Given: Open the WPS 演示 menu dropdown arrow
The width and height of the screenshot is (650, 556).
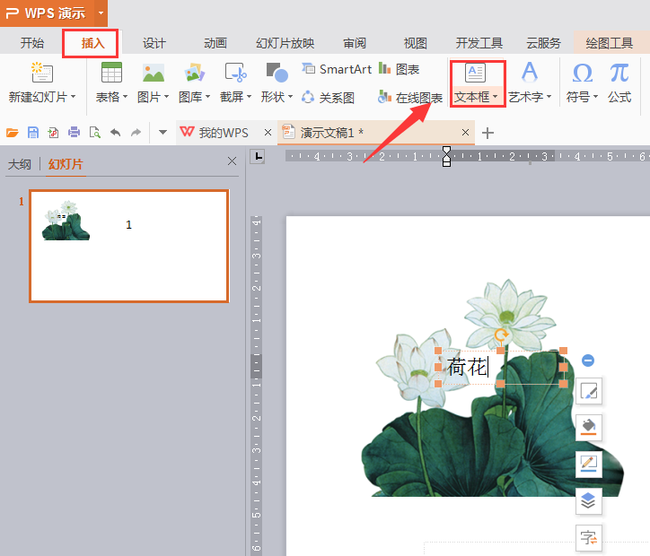Looking at the screenshot, I should coord(101,13).
